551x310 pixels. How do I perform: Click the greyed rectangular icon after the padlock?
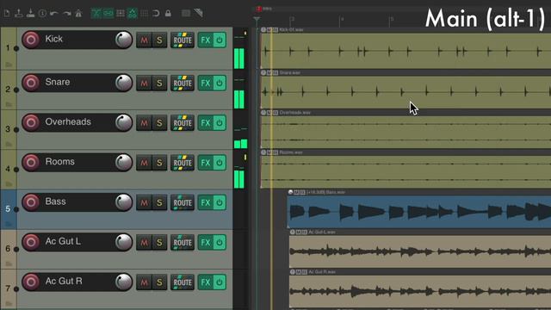186,14
